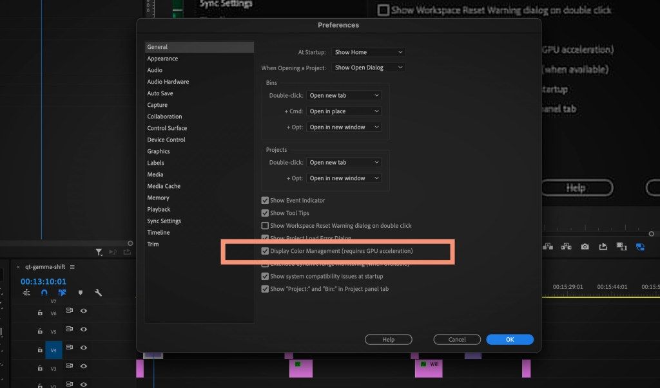Open the Bins Double-click dropdown
This screenshot has height=388, width=660.
tap(344, 95)
